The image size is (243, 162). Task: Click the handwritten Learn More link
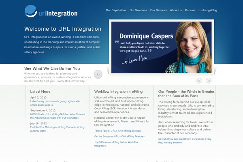tap(134, 60)
